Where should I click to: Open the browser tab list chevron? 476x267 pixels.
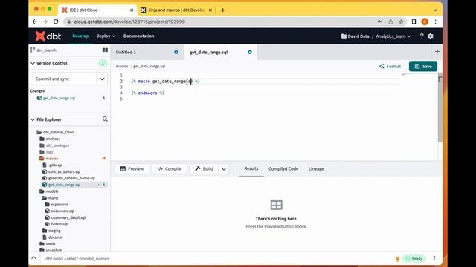click(435, 10)
